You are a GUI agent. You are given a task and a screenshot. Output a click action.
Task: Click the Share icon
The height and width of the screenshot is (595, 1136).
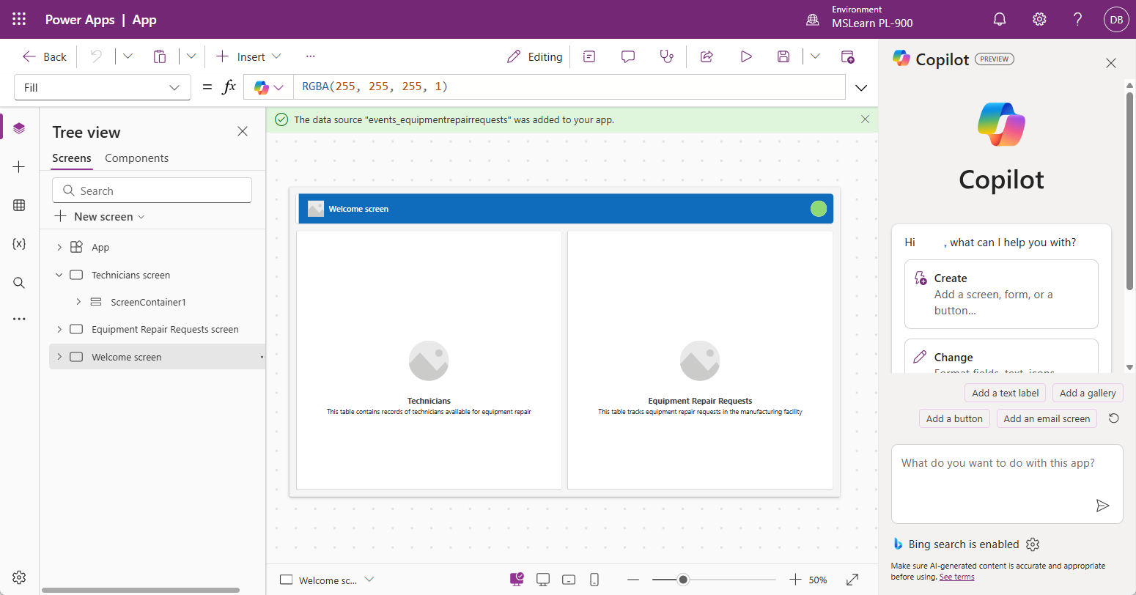coord(707,56)
